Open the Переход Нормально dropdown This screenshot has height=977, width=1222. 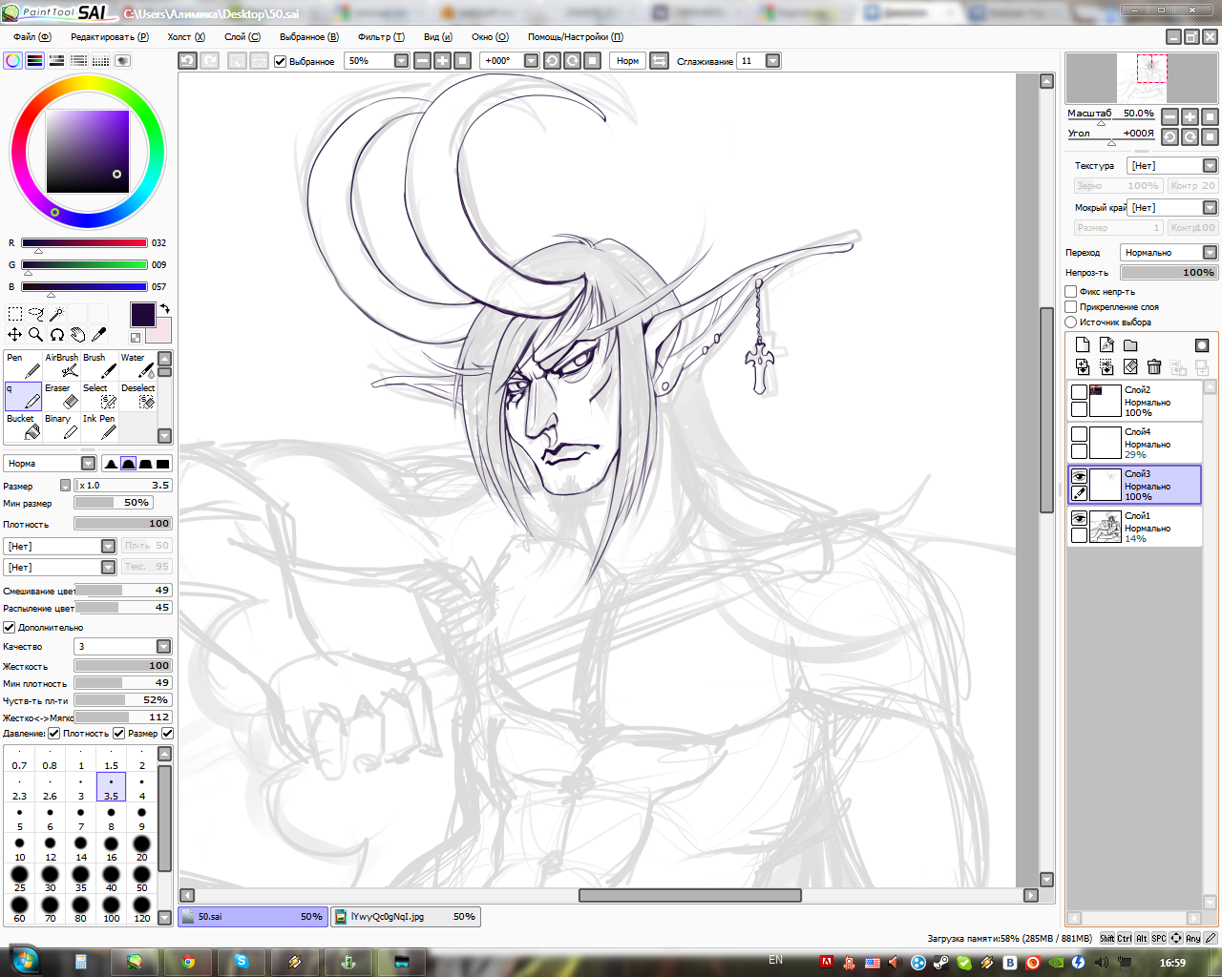click(x=1210, y=252)
